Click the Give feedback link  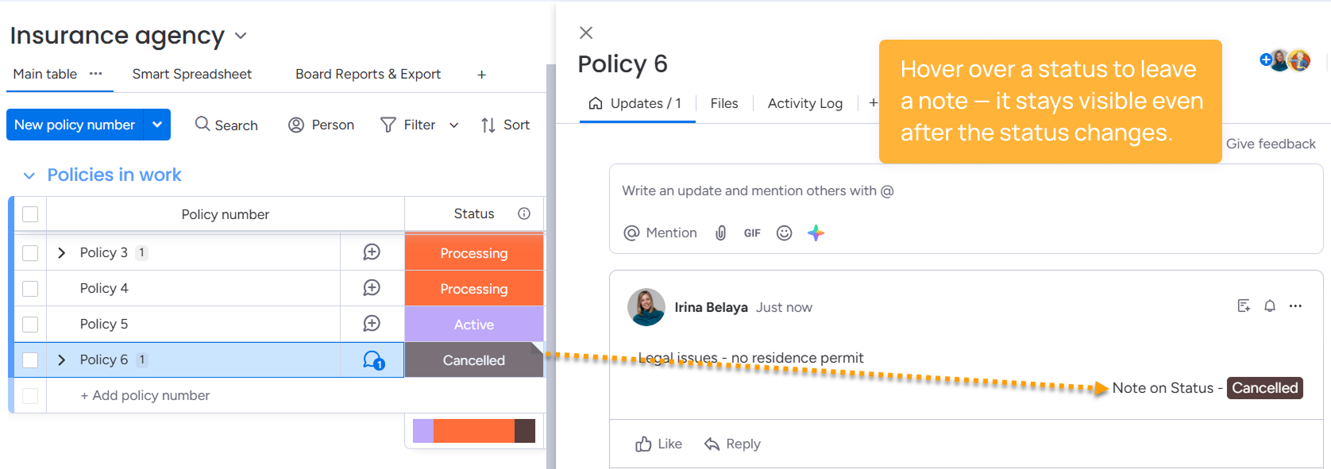coord(1271,144)
